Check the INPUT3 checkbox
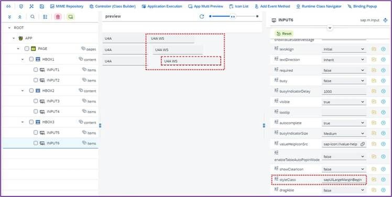 tap(36, 101)
